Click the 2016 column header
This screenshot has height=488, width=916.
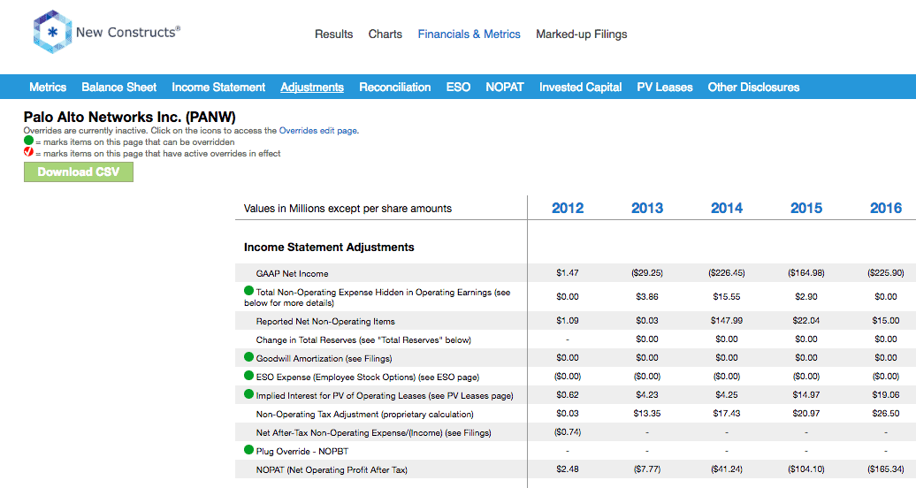(886, 208)
